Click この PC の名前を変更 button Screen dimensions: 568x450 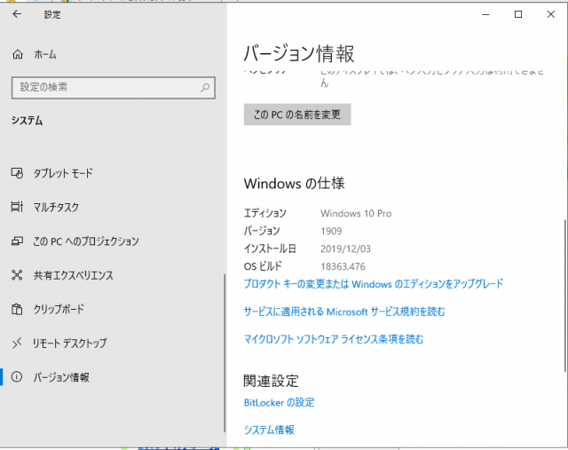click(297, 114)
